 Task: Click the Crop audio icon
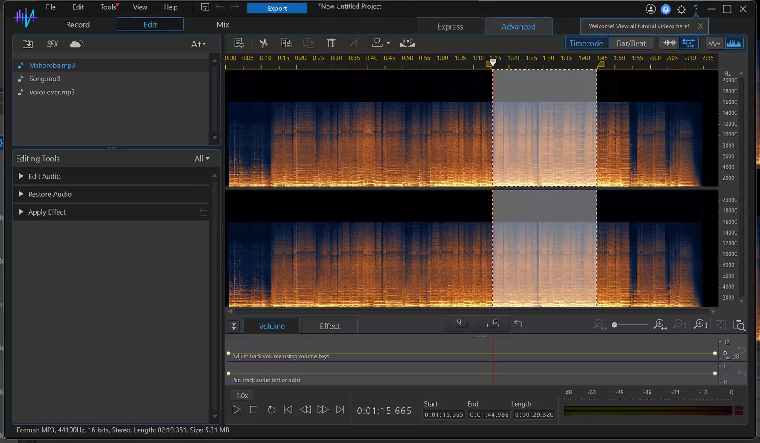pyautogui.click(x=353, y=43)
